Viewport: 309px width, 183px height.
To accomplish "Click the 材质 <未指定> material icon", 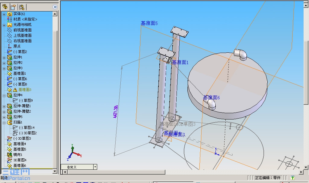I will click(x=9, y=19).
